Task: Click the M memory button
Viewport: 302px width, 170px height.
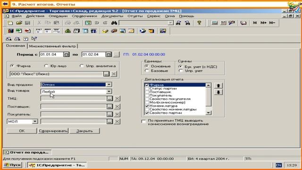Action: pos(255,23)
